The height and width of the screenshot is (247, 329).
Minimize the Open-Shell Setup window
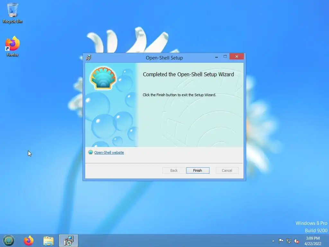[216, 57]
